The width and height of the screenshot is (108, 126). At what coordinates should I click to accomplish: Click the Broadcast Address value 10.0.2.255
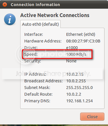76,81
